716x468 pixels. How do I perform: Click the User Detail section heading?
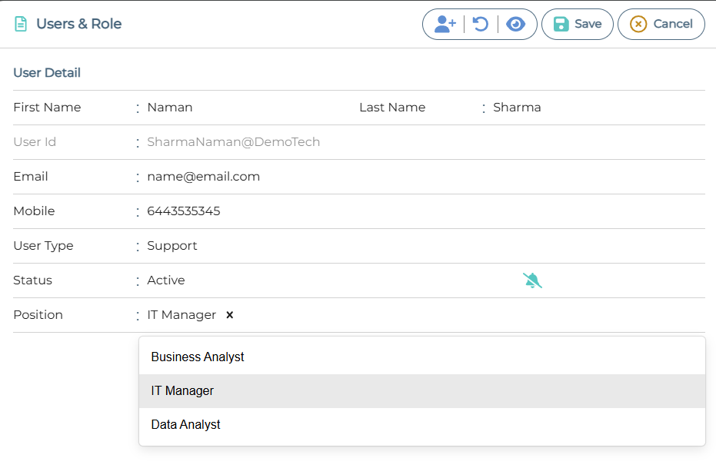[47, 73]
